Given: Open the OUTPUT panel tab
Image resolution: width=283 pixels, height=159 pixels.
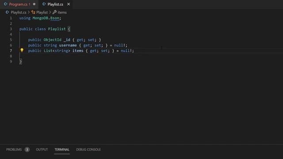Looking at the screenshot, I should click(x=42, y=149).
